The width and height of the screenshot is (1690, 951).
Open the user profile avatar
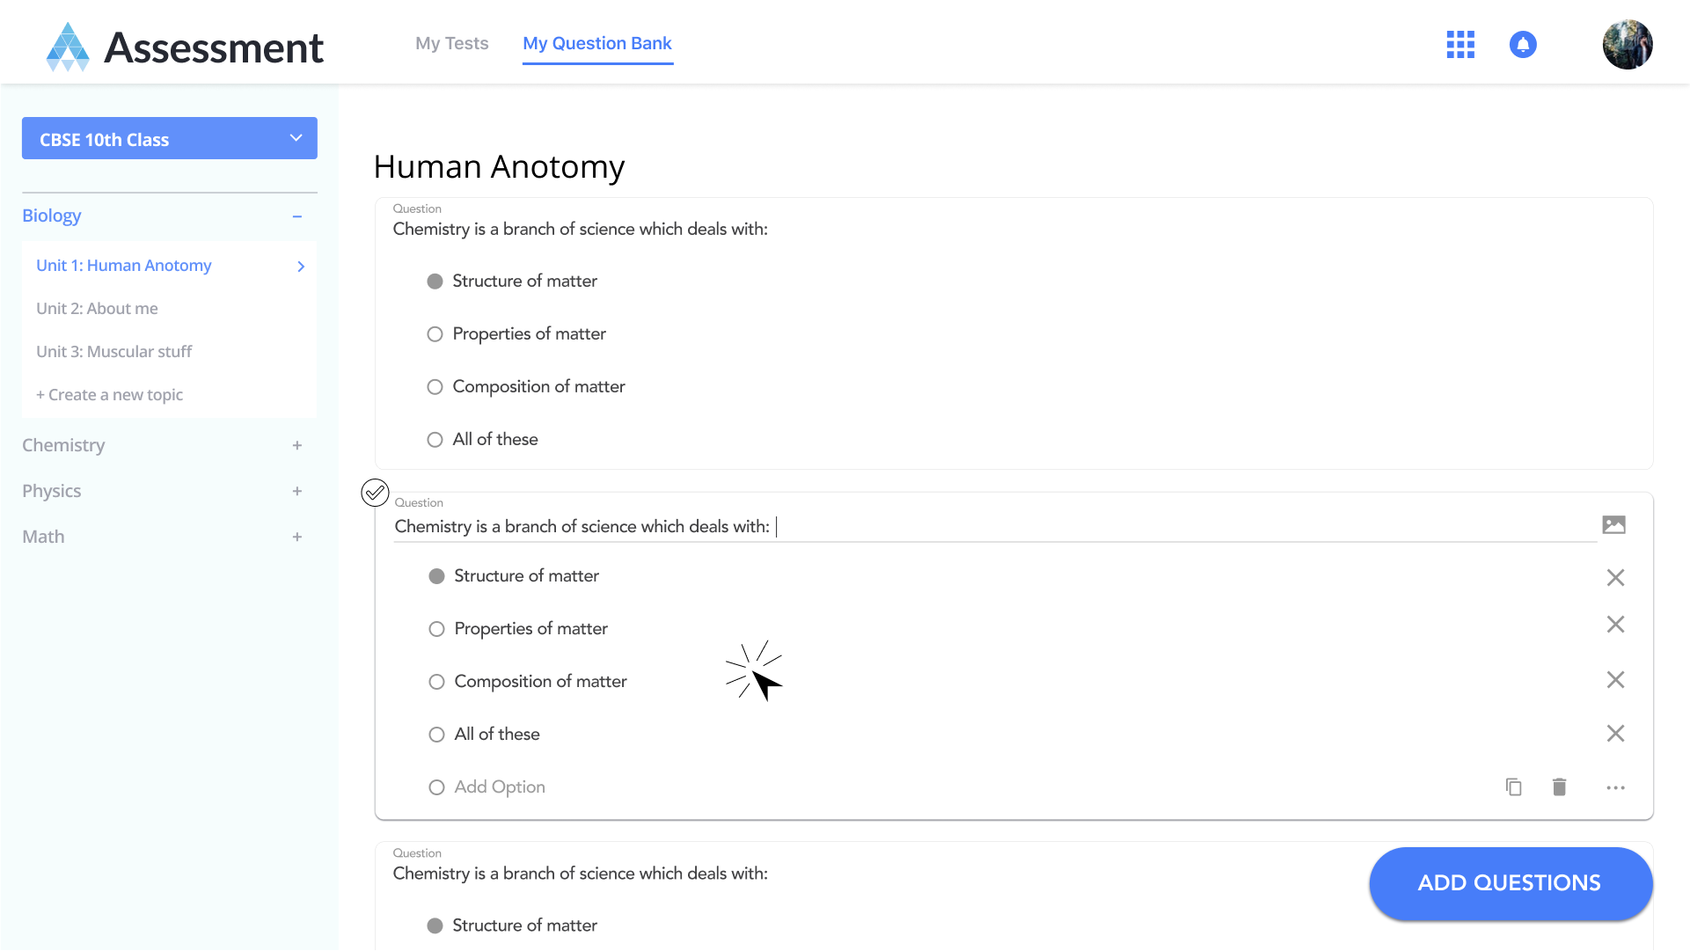coord(1627,44)
